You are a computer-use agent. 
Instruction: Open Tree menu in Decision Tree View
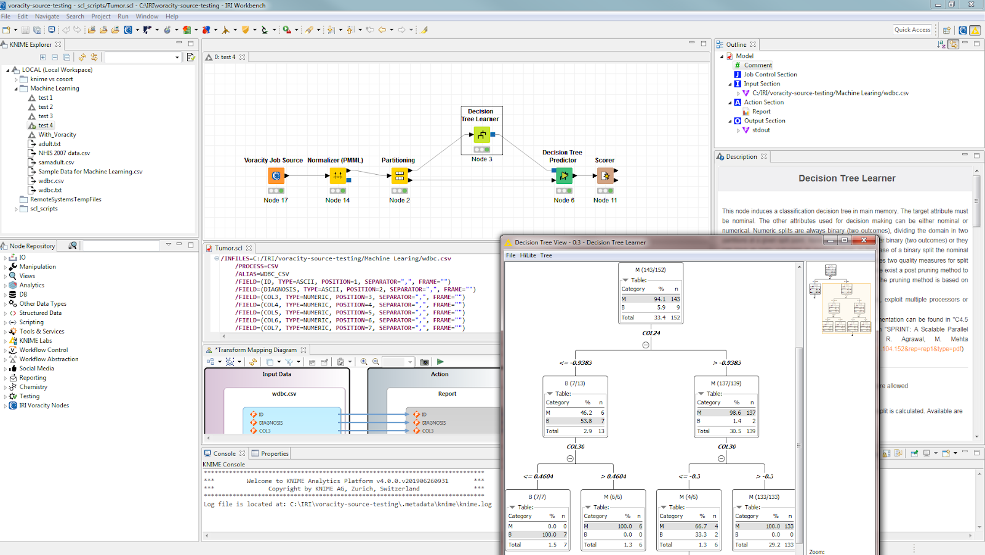tap(546, 255)
